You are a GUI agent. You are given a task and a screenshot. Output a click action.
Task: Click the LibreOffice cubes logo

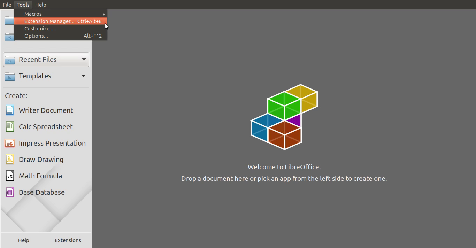[284, 117]
